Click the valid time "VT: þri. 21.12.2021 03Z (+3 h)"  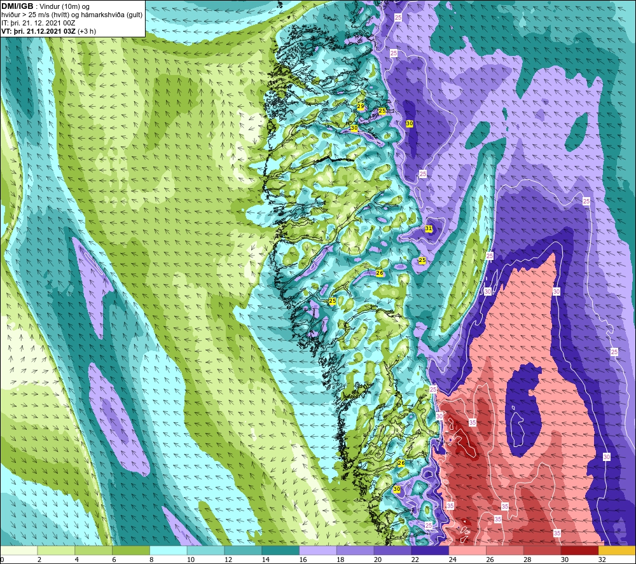click(x=49, y=31)
